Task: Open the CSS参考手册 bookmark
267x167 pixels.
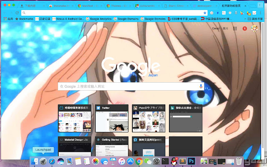Action: tap(184, 19)
